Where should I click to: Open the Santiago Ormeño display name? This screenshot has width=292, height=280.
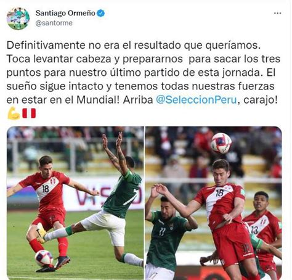[x=65, y=13]
